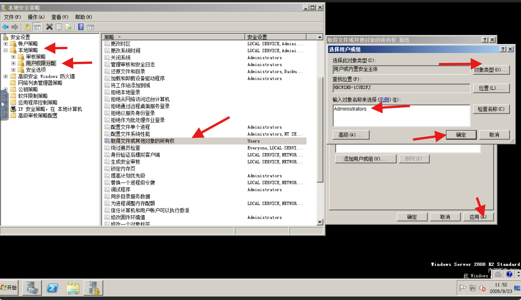Viewport: 521px width, 300px height.
Task: Open the 操作(A) menu
Action: pos(36,17)
